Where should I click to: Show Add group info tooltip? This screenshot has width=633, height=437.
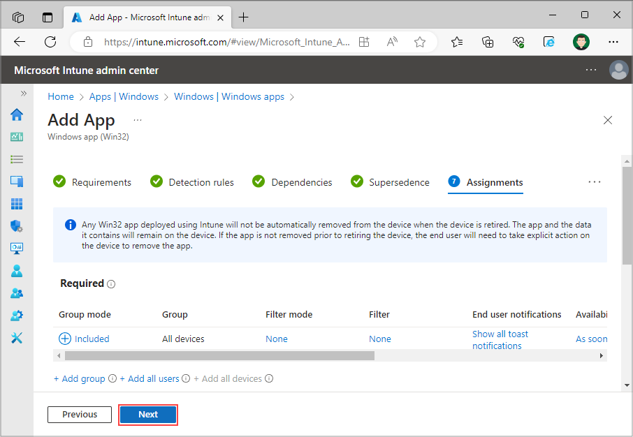coord(112,378)
